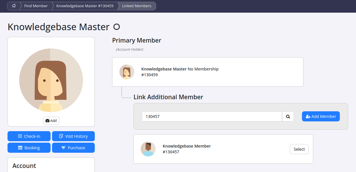Viewport: 356px width, 172px height.
Task: Click Knowledgebase Member's avatar thumbnail
Action: (x=148, y=149)
